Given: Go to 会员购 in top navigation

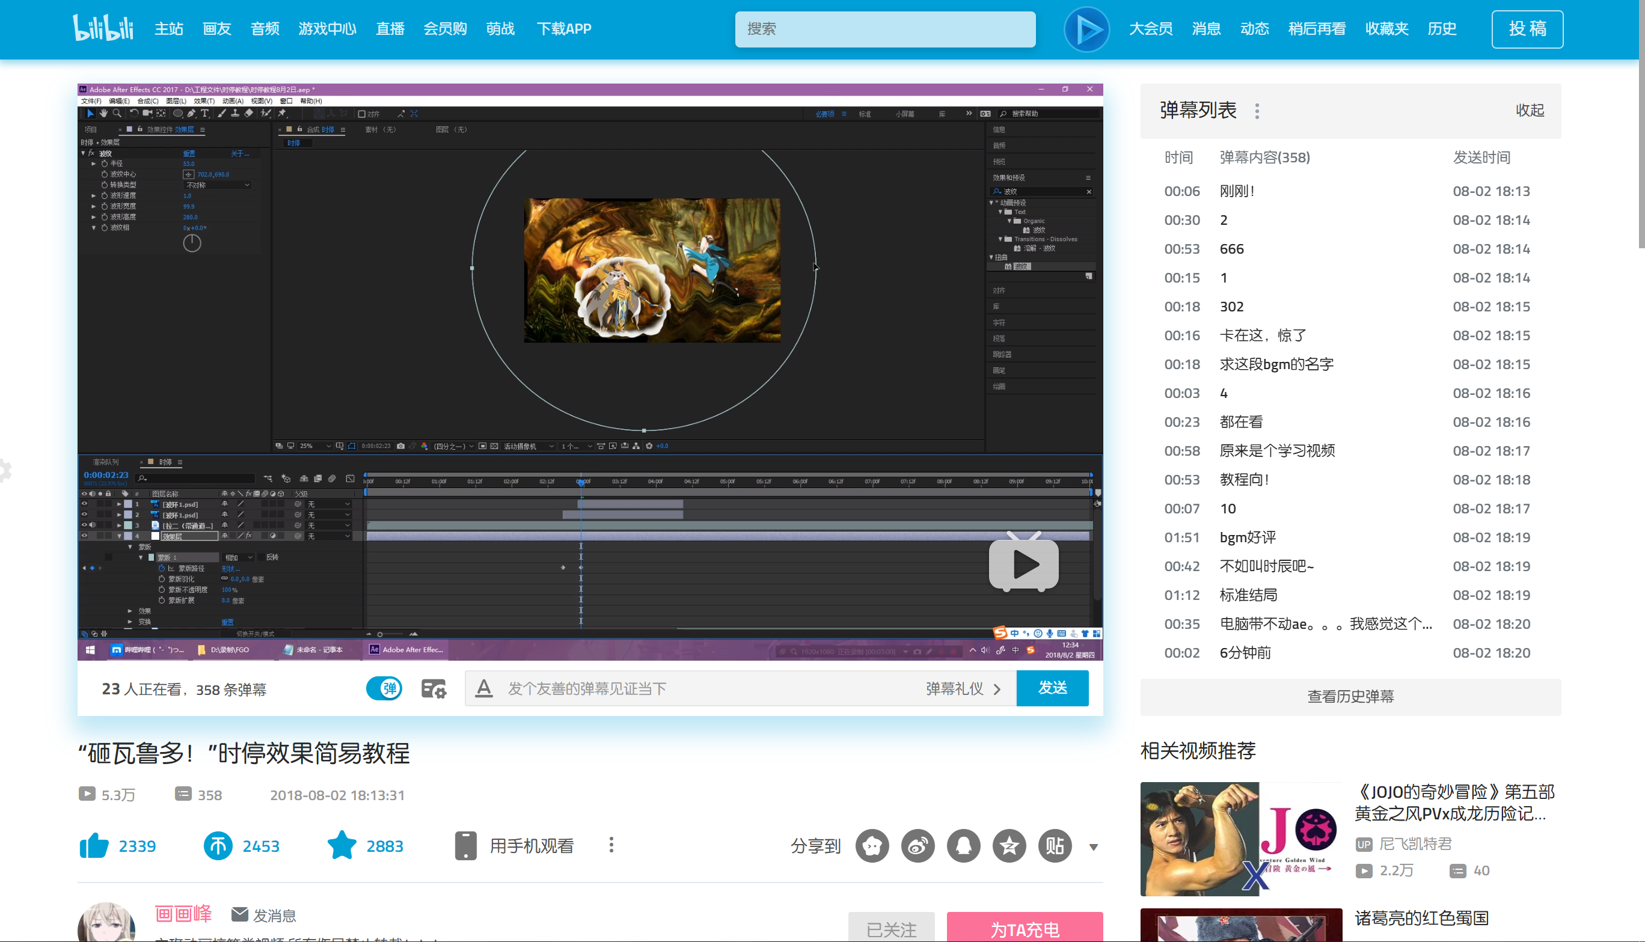Looking at the screenshot, I should pyautogui.click(x=444, y=29).
